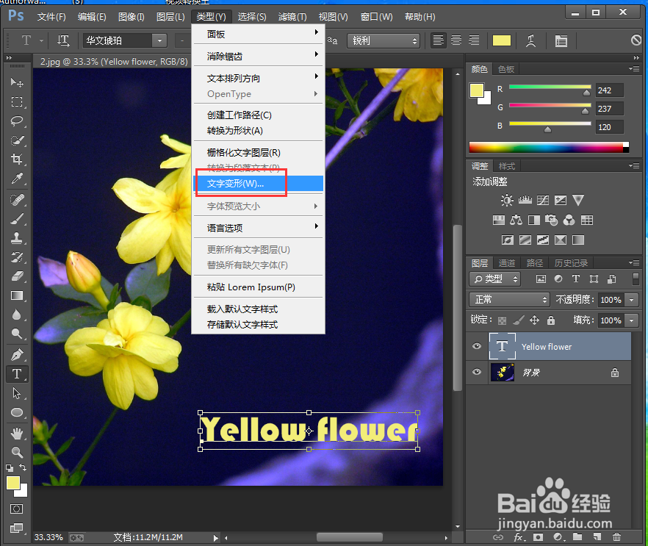648x546 pixels.
Task: Toggle text orientation in options bar
Action: tap(63, 40)
